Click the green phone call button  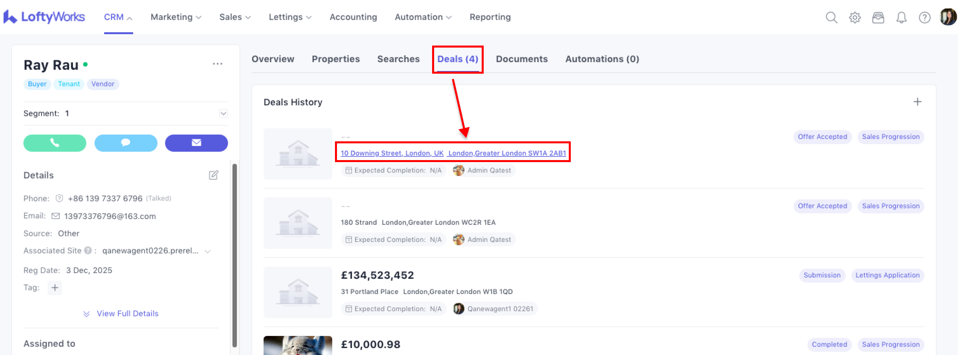(x=55, y=143)
